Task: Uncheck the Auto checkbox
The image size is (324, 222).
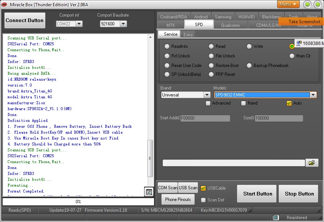Action: [289, 103]
